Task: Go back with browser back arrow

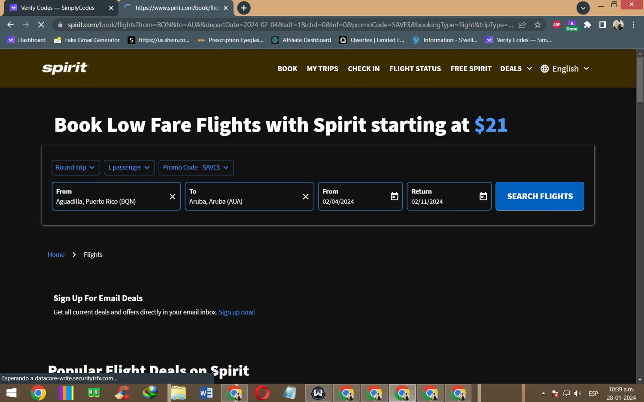Action: tap(10, 25)
